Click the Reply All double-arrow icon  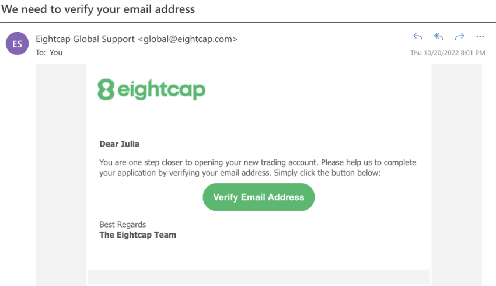[x=438, y=37]
